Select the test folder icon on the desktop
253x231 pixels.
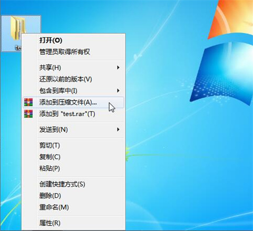[x=17, y=28]
